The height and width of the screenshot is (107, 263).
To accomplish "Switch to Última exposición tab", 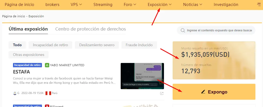I will tap(28, 29).
